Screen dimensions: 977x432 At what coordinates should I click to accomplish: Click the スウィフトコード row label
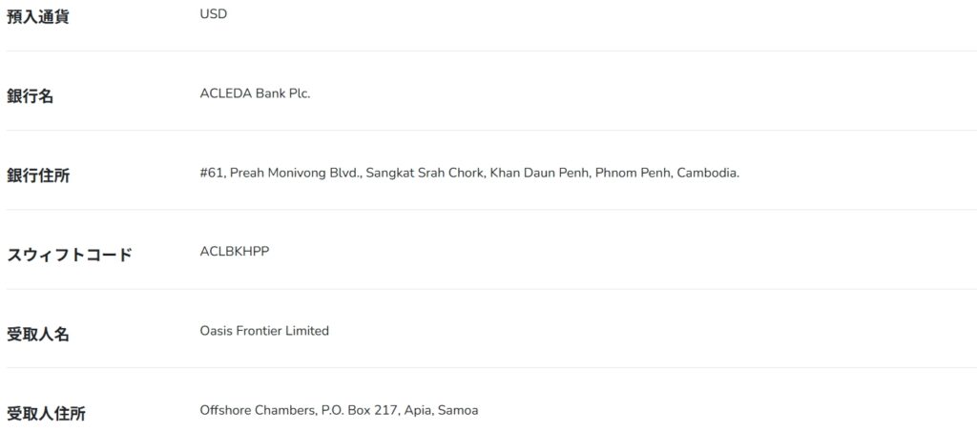[x=70, y=255]
